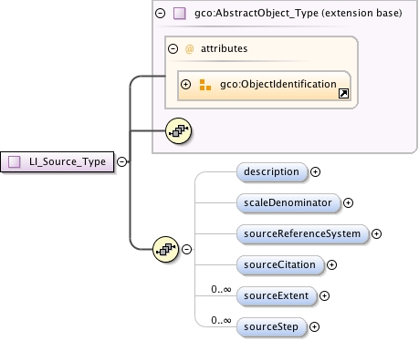
Task: Select the scaleDenominator element
Action: pyautogui.click(x=288, y=203)
